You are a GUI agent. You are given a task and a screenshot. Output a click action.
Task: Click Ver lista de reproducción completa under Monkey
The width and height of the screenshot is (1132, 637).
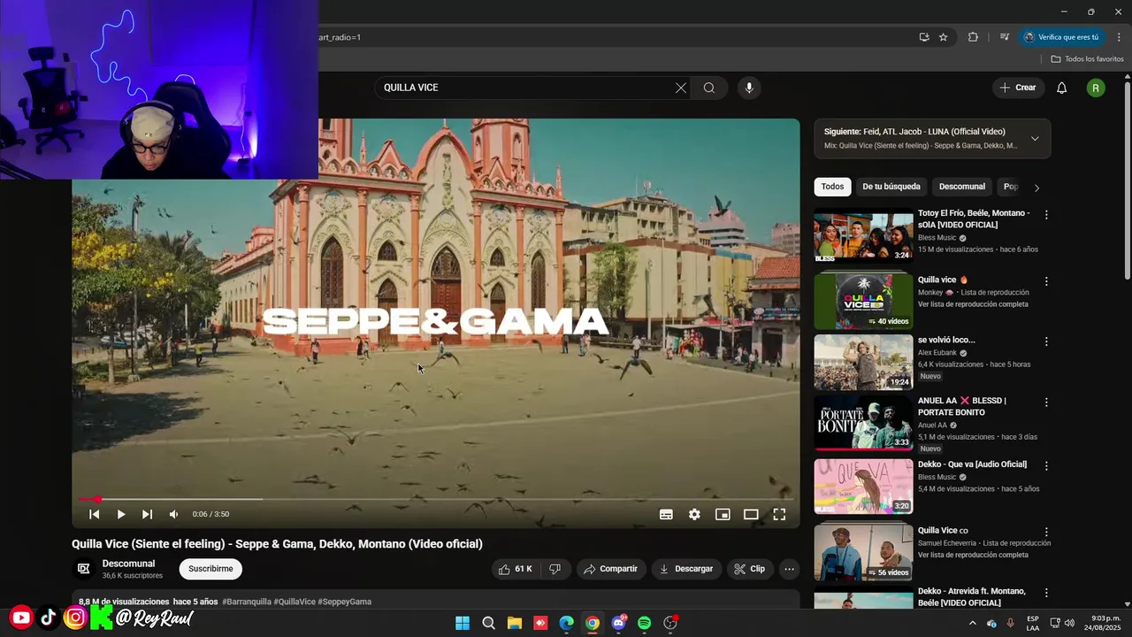click(x=973, y=304)
